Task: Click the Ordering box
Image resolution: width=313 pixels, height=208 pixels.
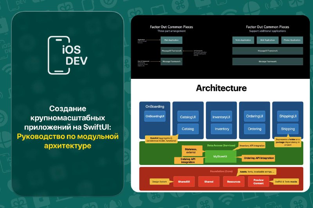Action: [x=255, y=129]
